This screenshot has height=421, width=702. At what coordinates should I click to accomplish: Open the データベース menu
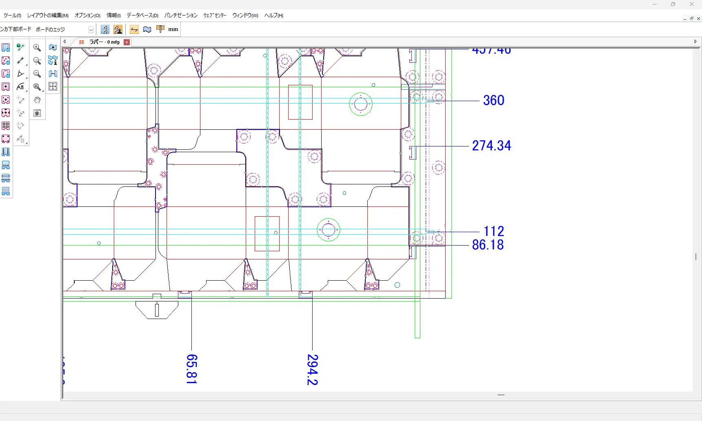coord(142,16)
